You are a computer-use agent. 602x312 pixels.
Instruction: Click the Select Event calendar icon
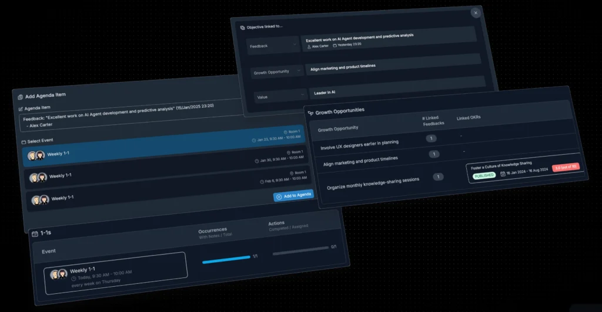pos(24,142)
